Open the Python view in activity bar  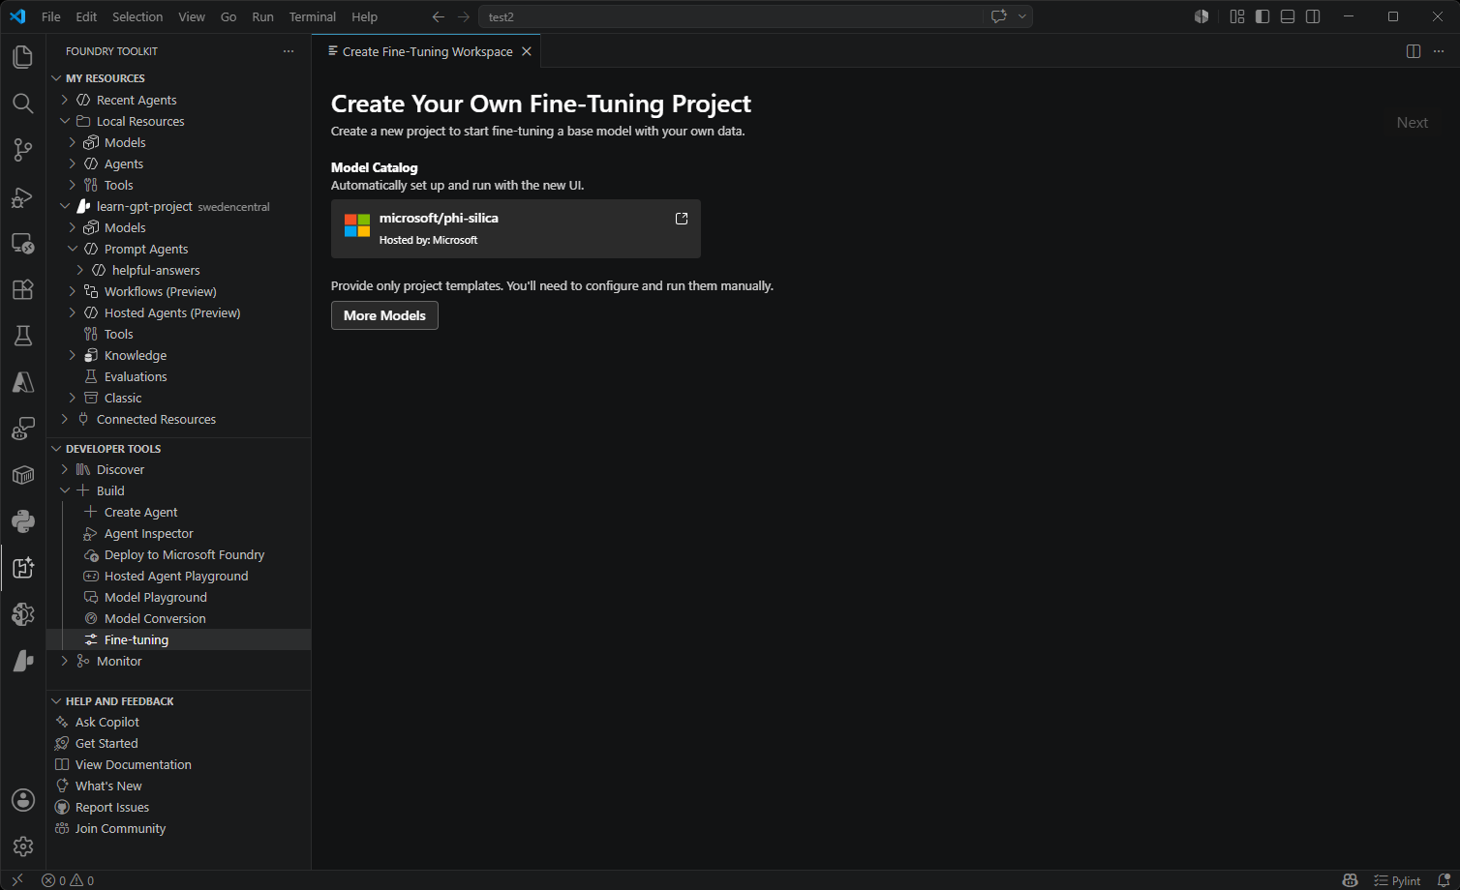[x=23, y=521]
